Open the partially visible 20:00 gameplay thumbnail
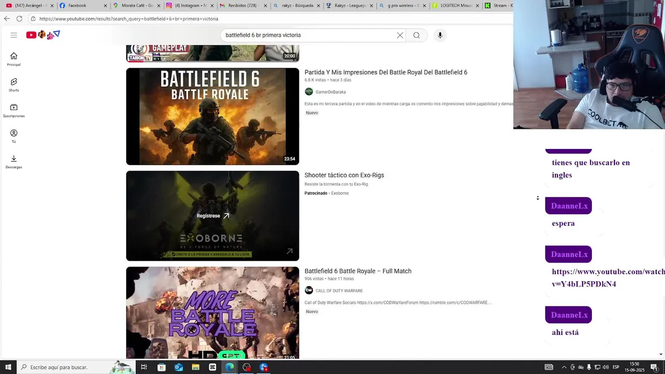Screen dimensions: 665x374 [x=212, y=53]
